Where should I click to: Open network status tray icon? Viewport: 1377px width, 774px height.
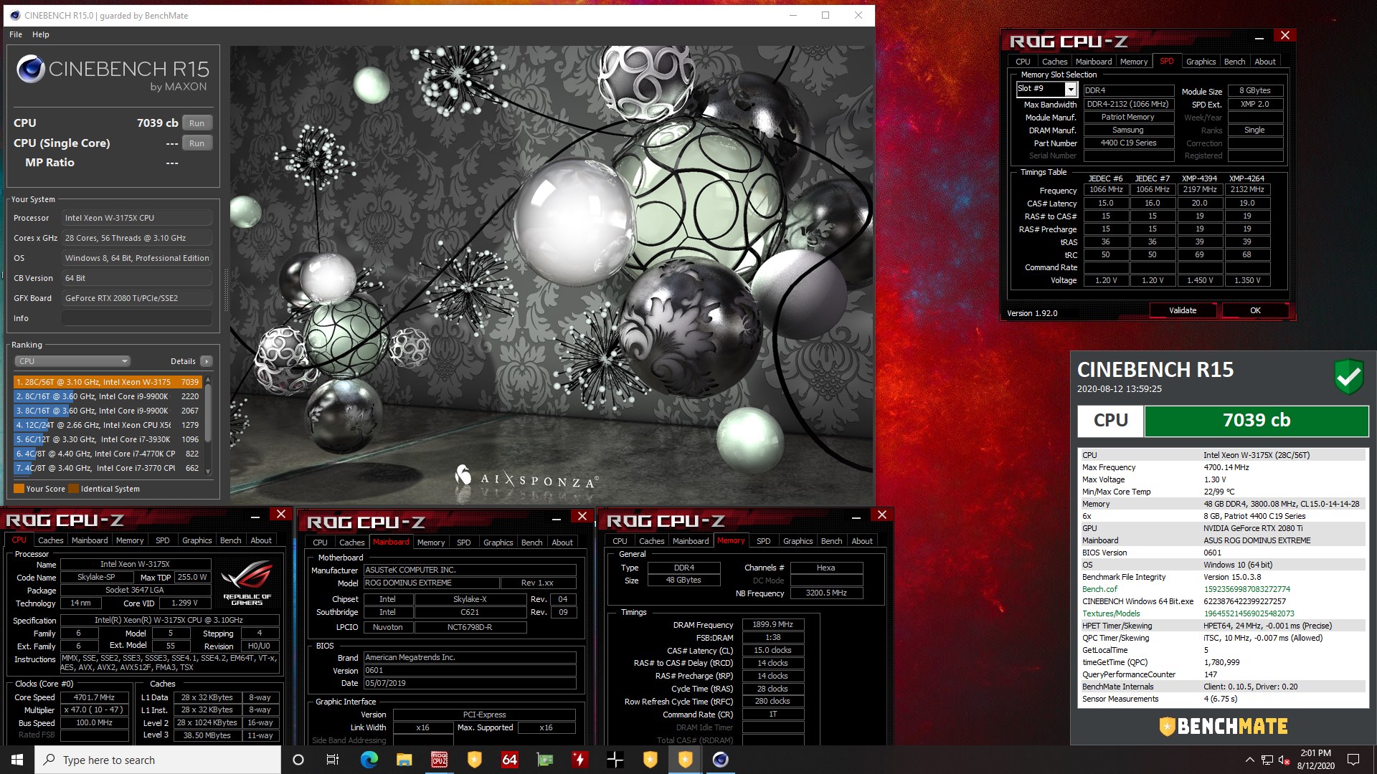(1267, 760)
